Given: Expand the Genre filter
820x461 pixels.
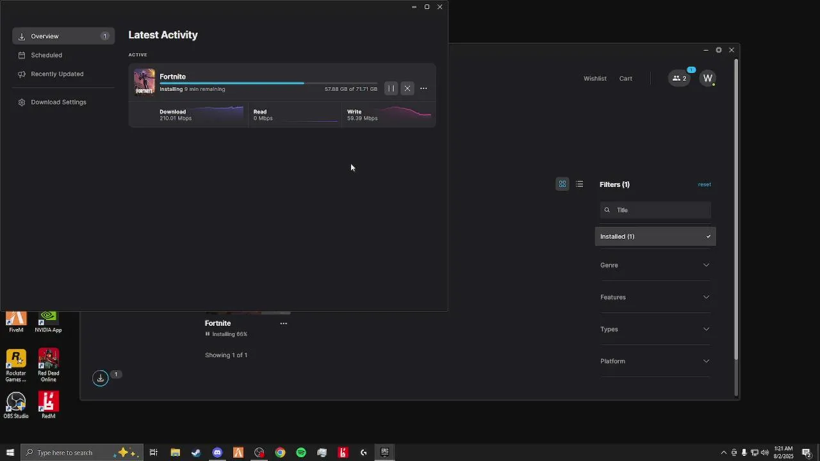Looking at the screenshot, I should tap(655, 265).
